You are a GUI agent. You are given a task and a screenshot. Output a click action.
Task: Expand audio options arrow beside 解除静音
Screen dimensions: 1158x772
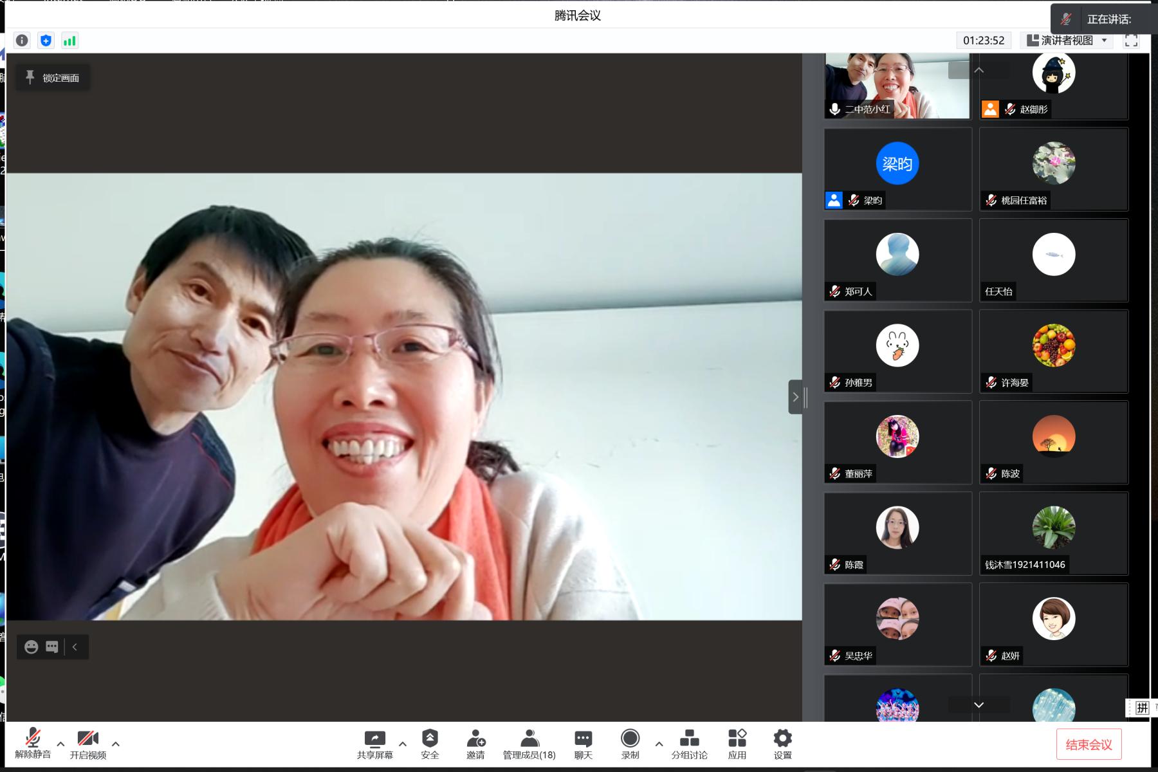coord(60,744)
